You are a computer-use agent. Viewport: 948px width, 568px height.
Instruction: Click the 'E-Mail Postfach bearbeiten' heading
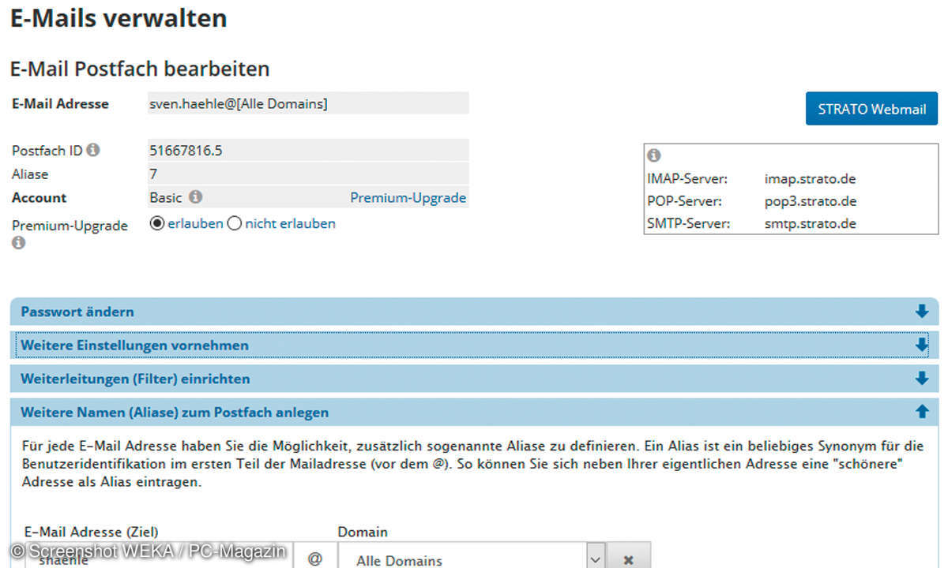click(x=140, y=69)
